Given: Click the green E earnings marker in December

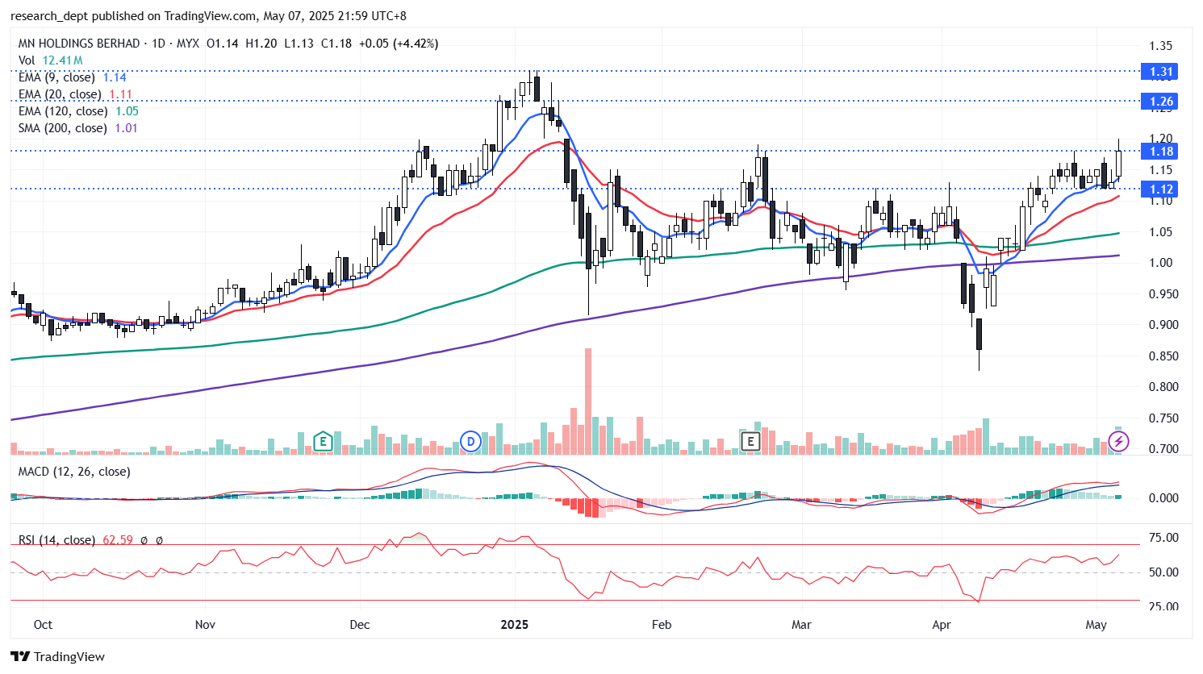Looking at the screenshot, I should [x=323, y=441].
